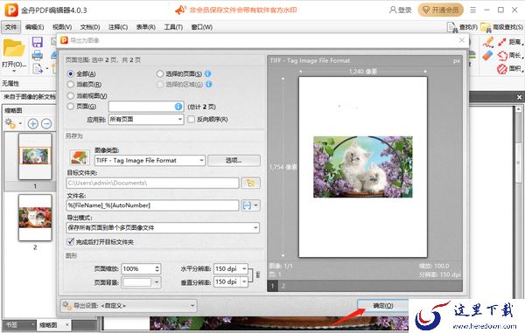Screen dimensions: 525x333
Task: Open the 注释(C) menu
Action: [118, 27]
